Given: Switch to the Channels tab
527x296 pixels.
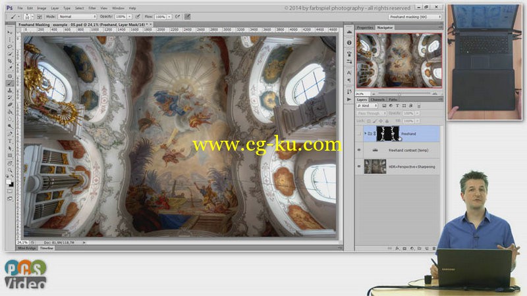Looking at the screenshot, I should pyautogui.click(x=377, y=99).
